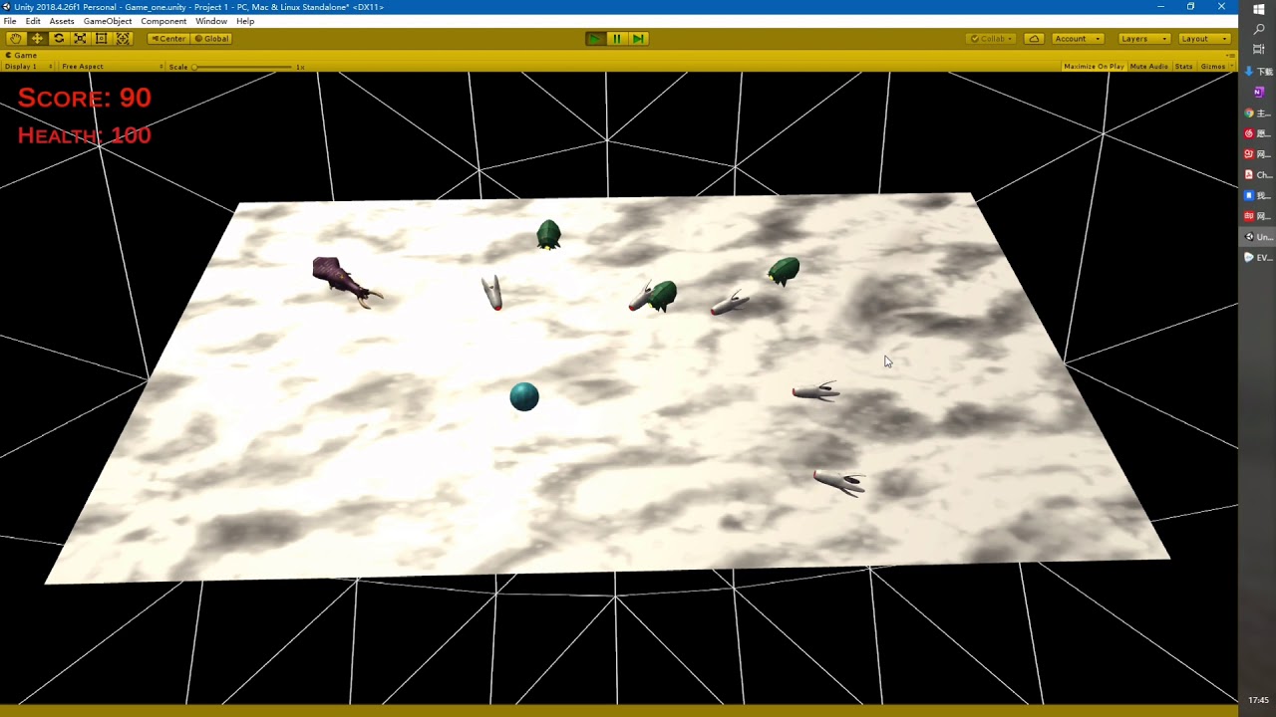Image resolution: width=1276 pixels, height=717 pixels.
Task: Open the download app in taskbar
Action: point(1258,72)
